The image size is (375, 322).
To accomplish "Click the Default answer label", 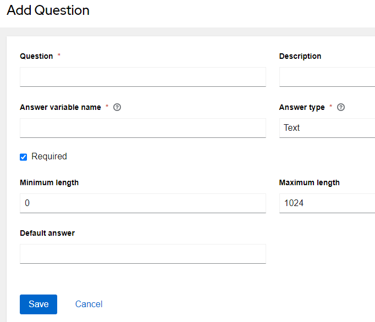I will (47, 233).
